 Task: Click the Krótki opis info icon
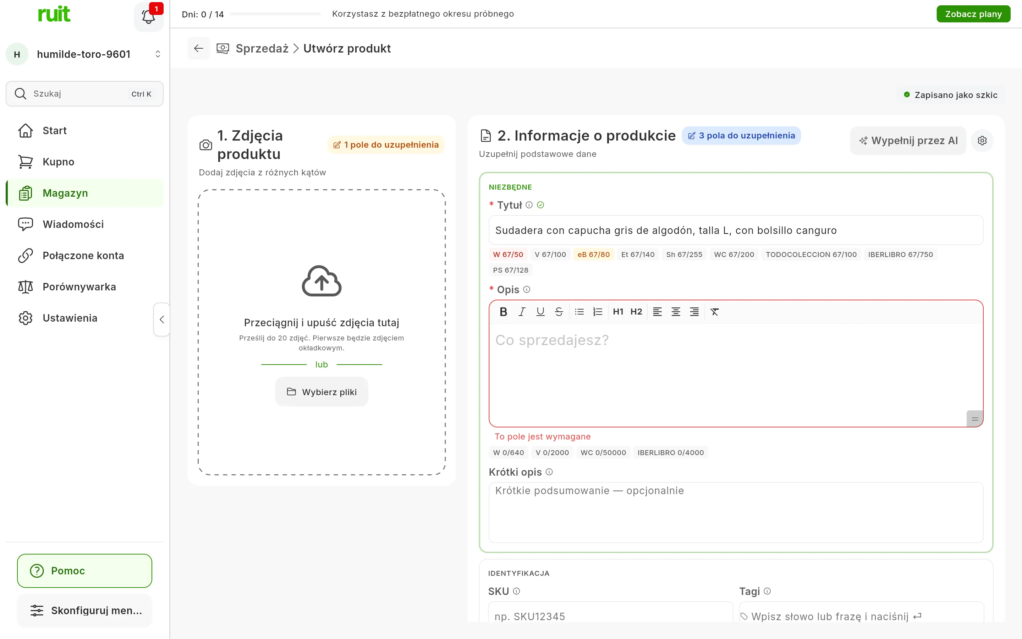click(549, 472)
